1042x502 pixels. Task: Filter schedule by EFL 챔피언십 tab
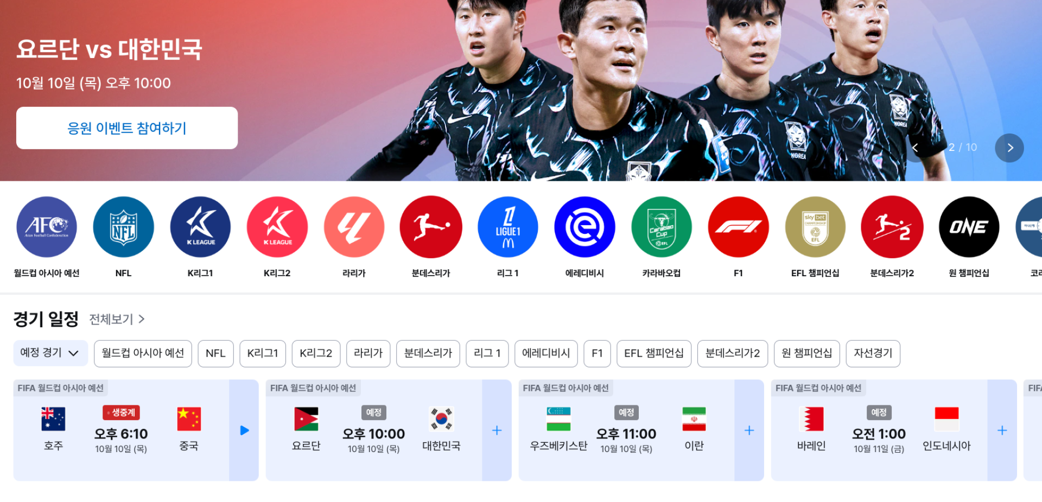coord(654,353)
